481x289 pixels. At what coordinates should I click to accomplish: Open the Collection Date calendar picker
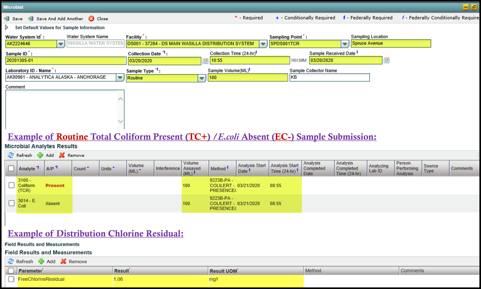click(x=205, y=61)
